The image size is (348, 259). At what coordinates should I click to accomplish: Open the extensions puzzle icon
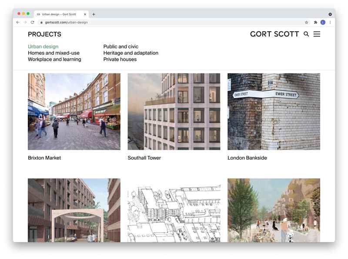tap(315, 23)
